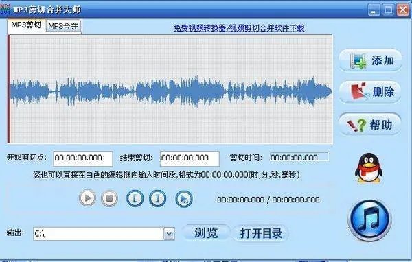Viewport: 412px width, 262px height.
Task: Click the 浏览 browse button
Action: point(206,233)
